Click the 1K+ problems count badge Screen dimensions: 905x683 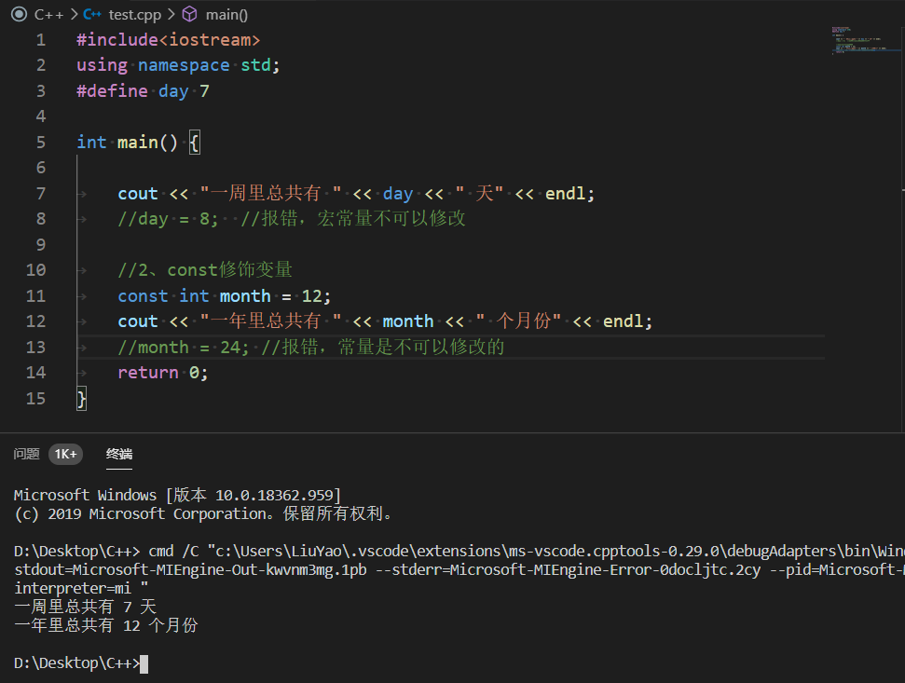pyautogui.click(x=66, y=454)
